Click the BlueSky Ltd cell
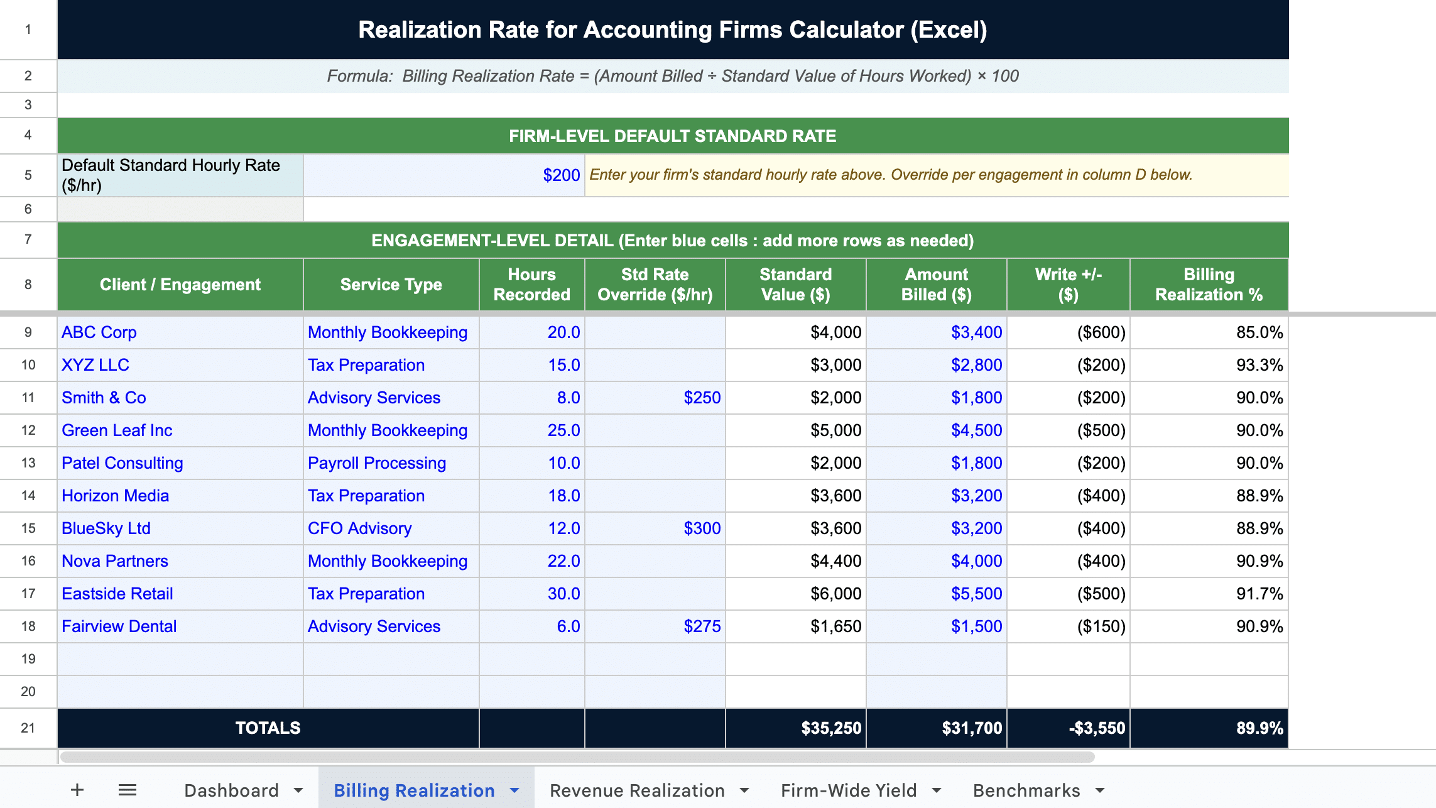Screen dimensions: 1436x808 pos(180,528)
